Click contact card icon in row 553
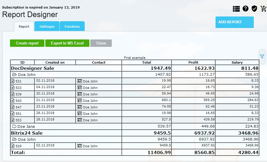The image size is (267, 162). [79, 120]
